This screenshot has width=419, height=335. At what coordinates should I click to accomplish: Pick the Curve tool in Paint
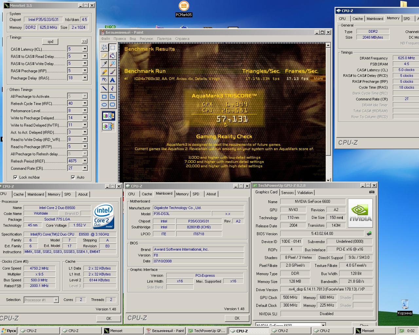[x=112, y=88]
